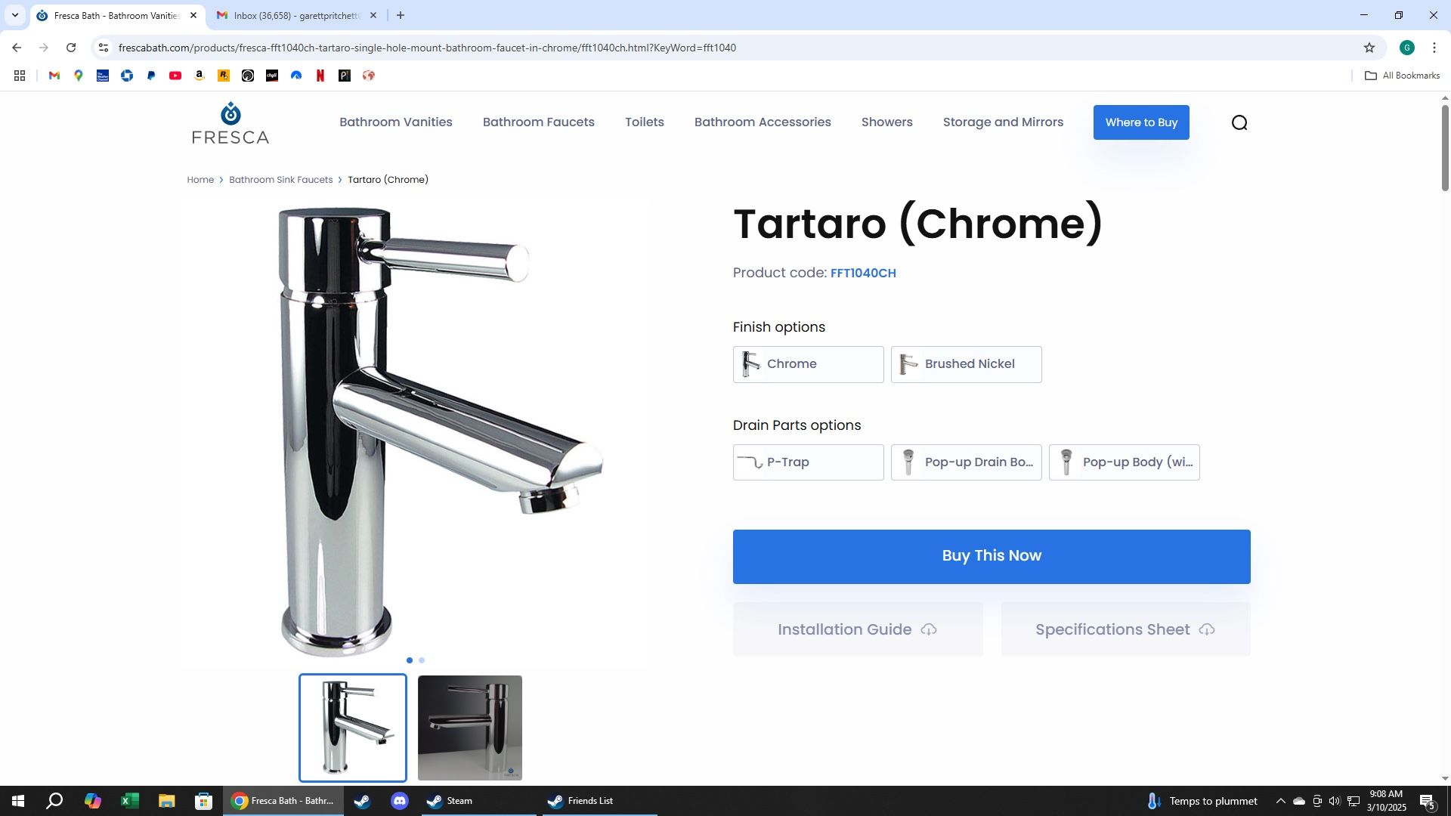This screenshot has width=1451, height=816.
Task: Open File Explorer from taskbar
Action: [x=166, y=801]
